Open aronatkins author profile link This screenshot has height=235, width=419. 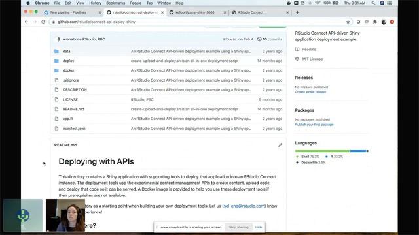(x=72, y=39)
